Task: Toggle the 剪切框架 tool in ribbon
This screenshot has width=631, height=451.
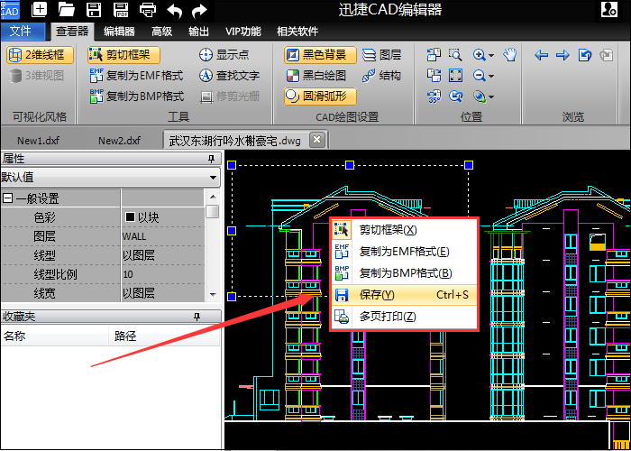Action: point(123,55)
